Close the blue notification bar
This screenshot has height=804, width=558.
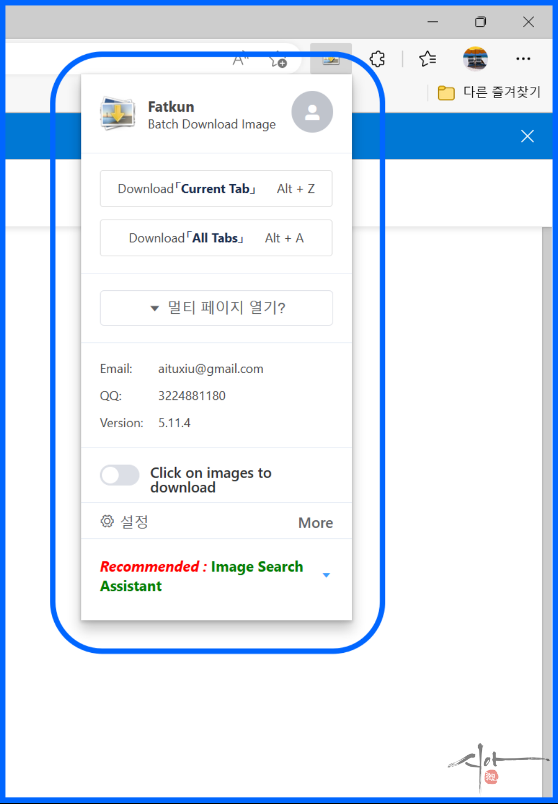click(527, 136)
